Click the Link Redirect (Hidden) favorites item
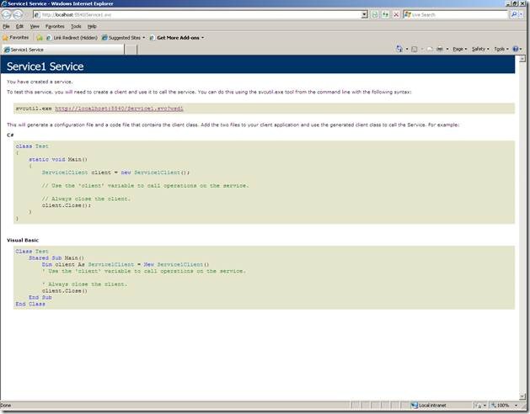The height and width of the screenshot is (414, 530). coord(71,37)
